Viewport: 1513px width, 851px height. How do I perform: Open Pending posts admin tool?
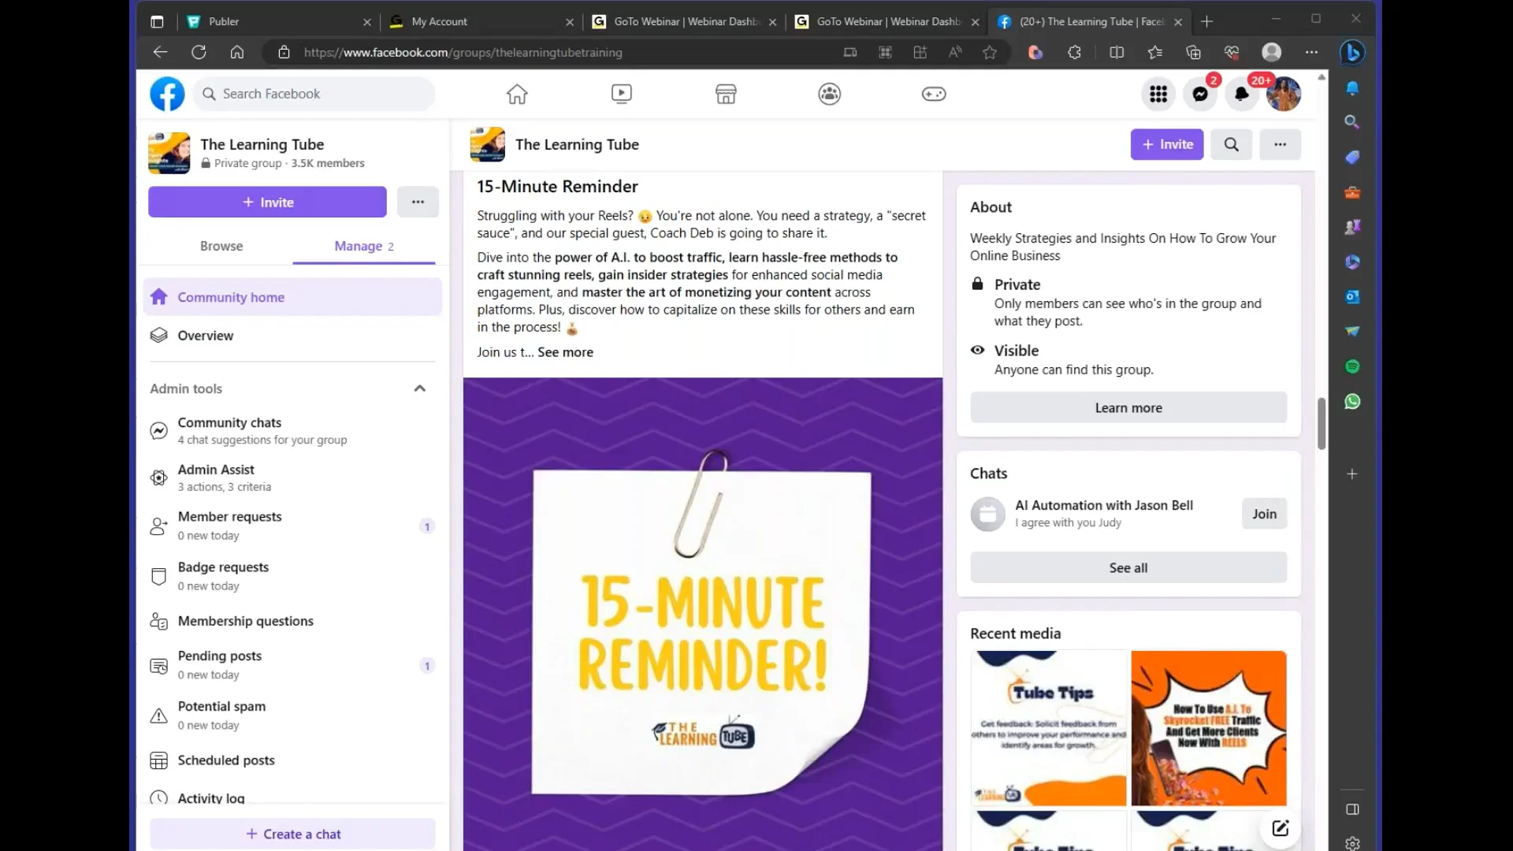pyautogui.click(x=292, y=665)
